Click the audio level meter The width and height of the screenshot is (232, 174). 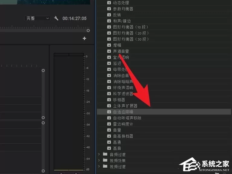click(x=69, y=112)
